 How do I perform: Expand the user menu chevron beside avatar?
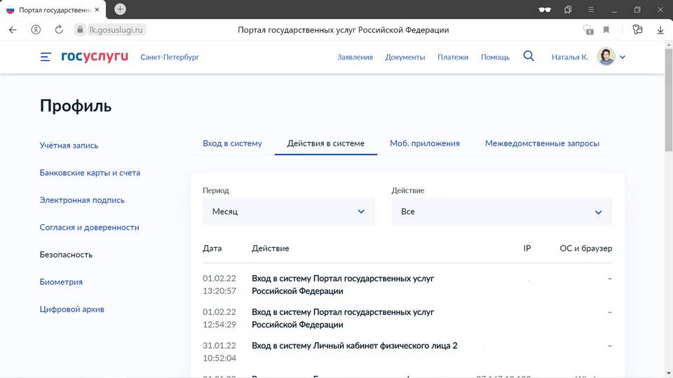(623, 57)
